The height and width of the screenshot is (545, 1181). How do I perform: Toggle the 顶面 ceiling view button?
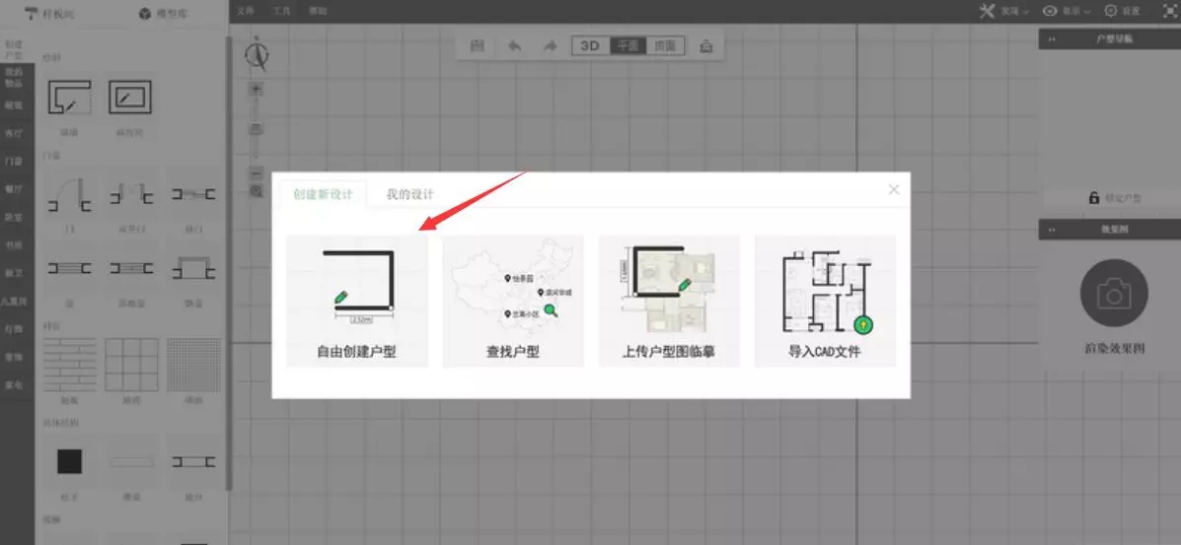[665, 46]
